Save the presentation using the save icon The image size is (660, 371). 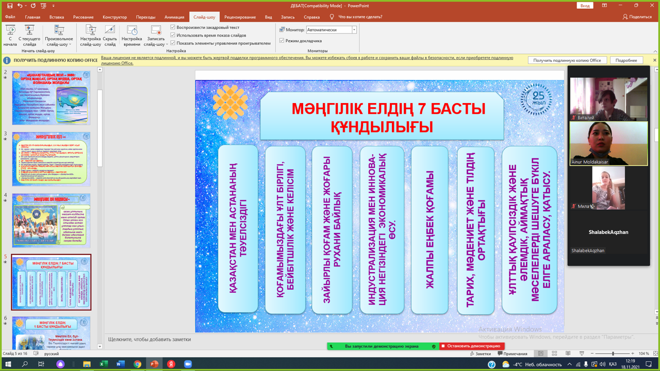point(9,6)
